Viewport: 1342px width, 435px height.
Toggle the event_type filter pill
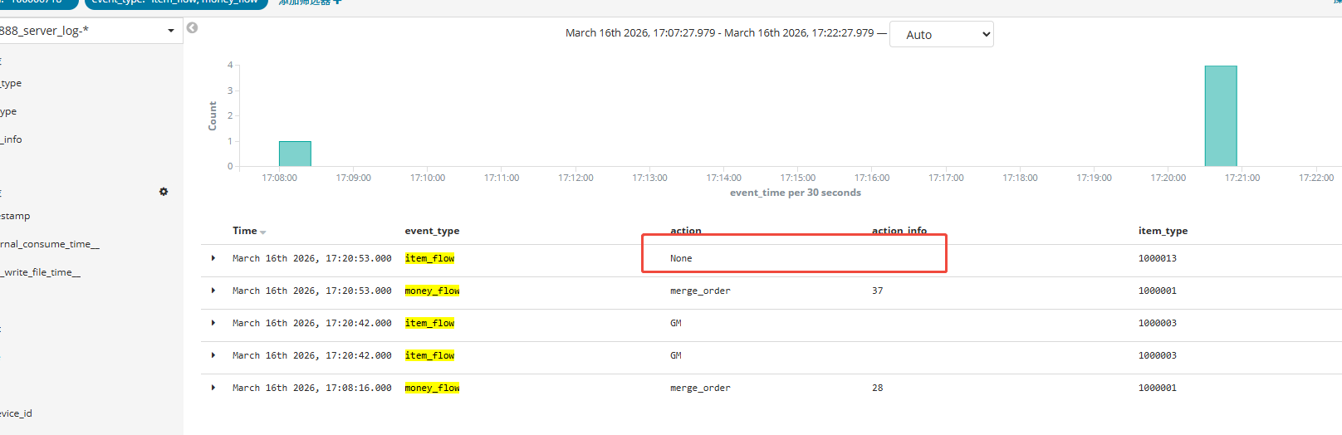(x=176, y=2)
